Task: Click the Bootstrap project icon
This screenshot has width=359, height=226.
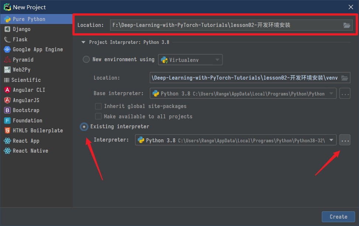Action: (7, 110)
